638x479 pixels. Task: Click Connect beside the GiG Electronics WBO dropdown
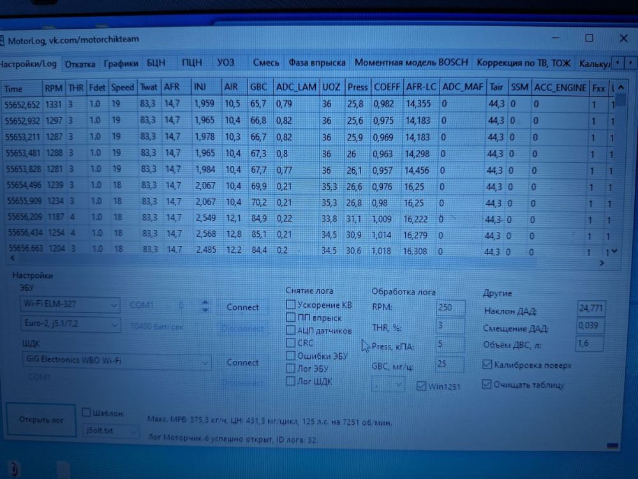242,362
